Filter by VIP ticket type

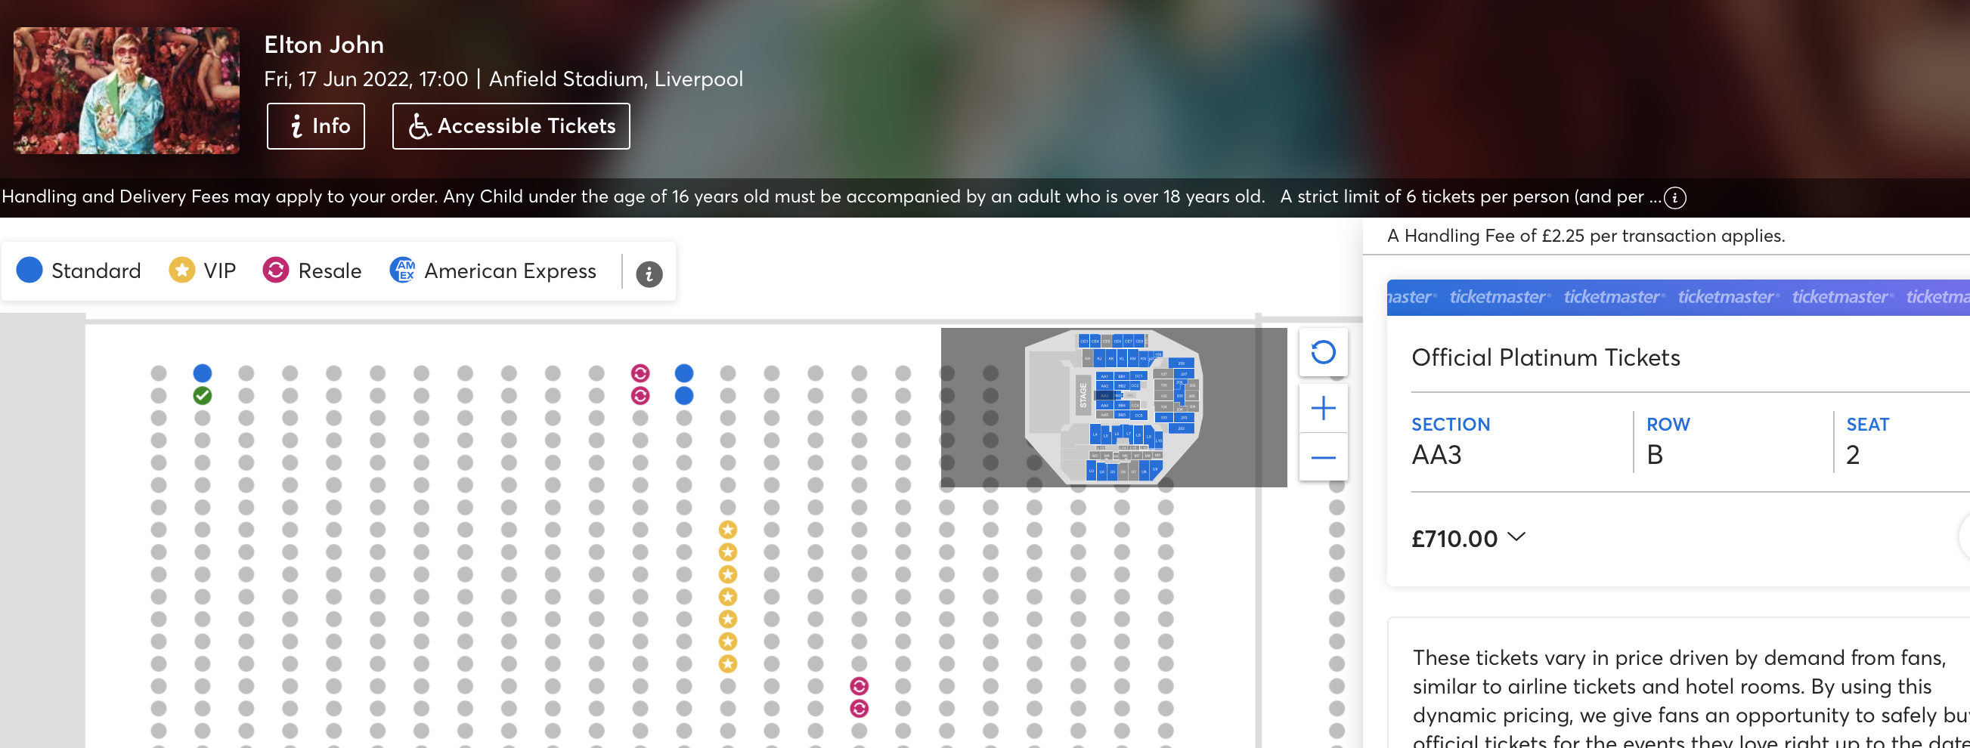[x=202, y=270]
